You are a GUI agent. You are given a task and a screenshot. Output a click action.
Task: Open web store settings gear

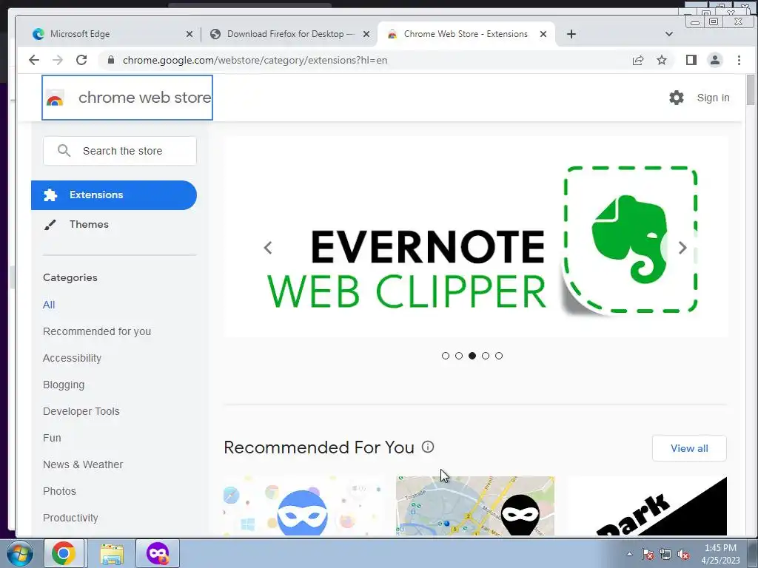coord(677,98)
